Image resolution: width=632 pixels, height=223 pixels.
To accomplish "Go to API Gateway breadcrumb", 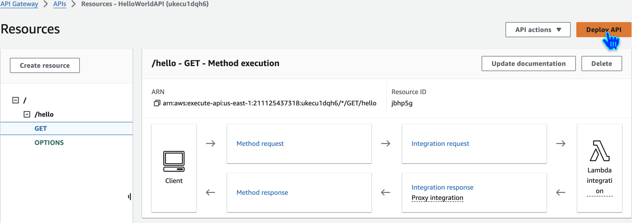I will [x=19, y=4].
